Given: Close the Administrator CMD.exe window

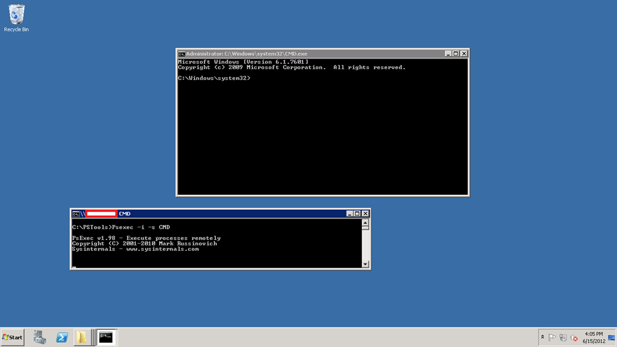Looking at the screenshot, I should pyautogui.click(x=464, y=54).
